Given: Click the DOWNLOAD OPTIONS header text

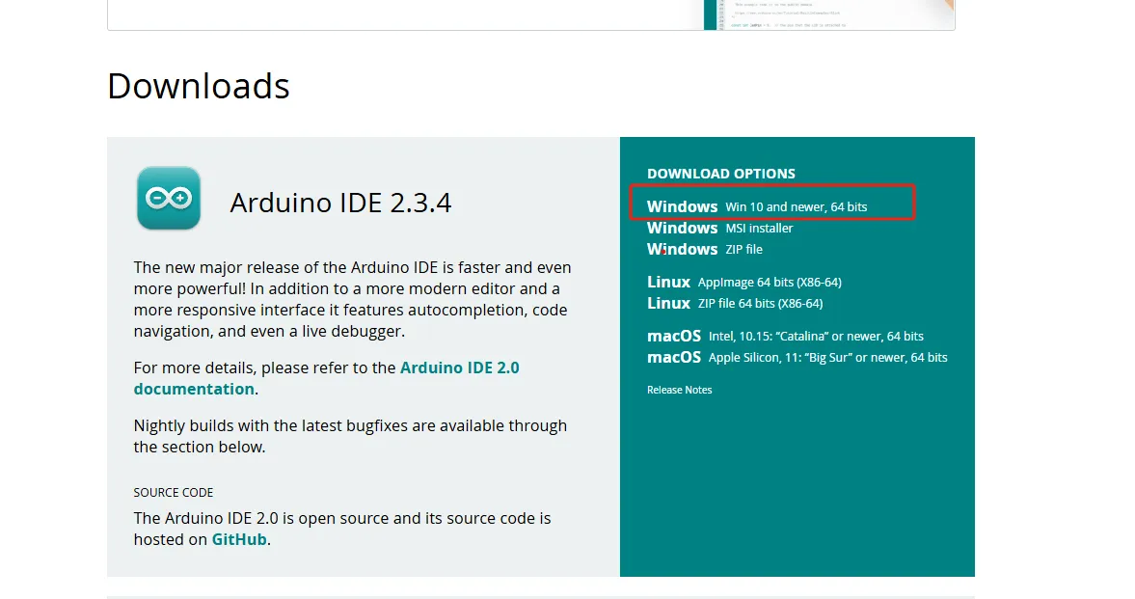Looking at the screenshot, I should click(720, 175).
